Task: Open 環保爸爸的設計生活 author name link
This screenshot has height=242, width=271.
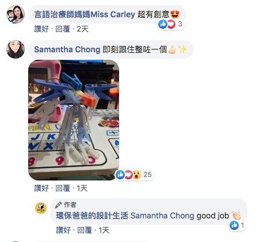Action: [x=92, y=216]
